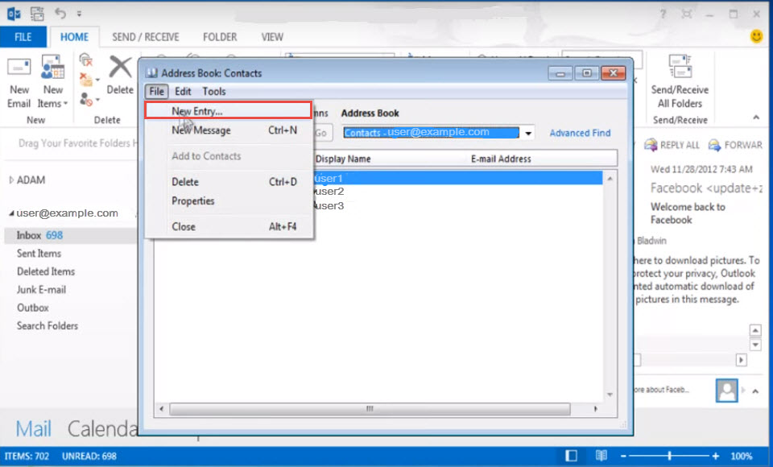Click the yellow smiley feedback icon
This screenshot has height=467, width=773.
tap(757, 36)
